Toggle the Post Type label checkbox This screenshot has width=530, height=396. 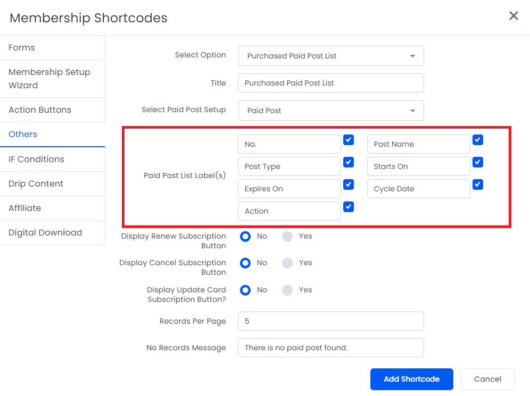point(349,162)
